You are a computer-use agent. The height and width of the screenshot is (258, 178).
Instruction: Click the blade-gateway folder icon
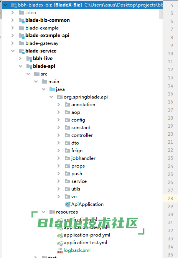(21, 43)
